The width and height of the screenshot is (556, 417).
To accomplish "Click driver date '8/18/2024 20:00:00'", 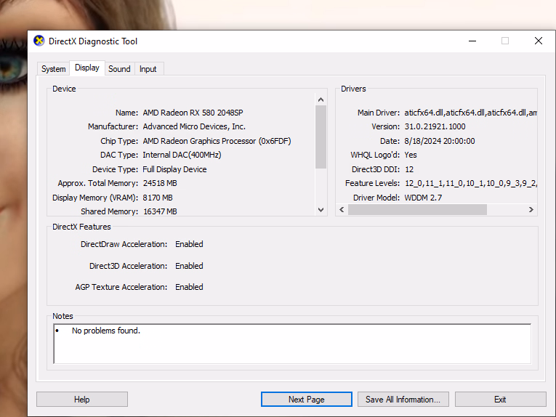I will click(x=439, y=141).
